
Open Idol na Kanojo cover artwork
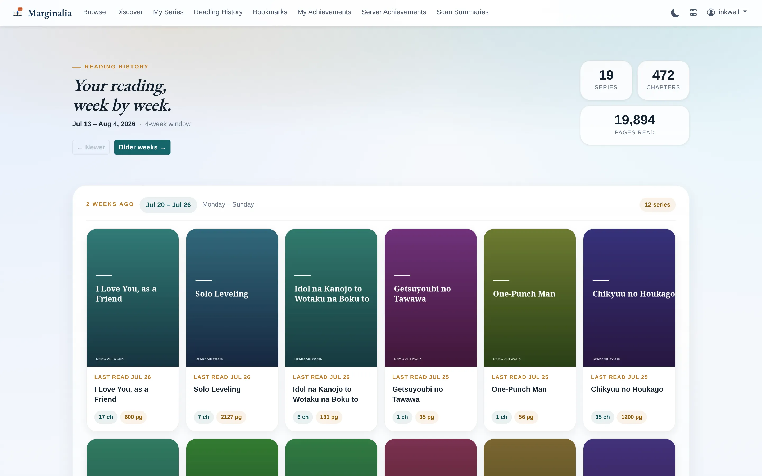[331, 297]
